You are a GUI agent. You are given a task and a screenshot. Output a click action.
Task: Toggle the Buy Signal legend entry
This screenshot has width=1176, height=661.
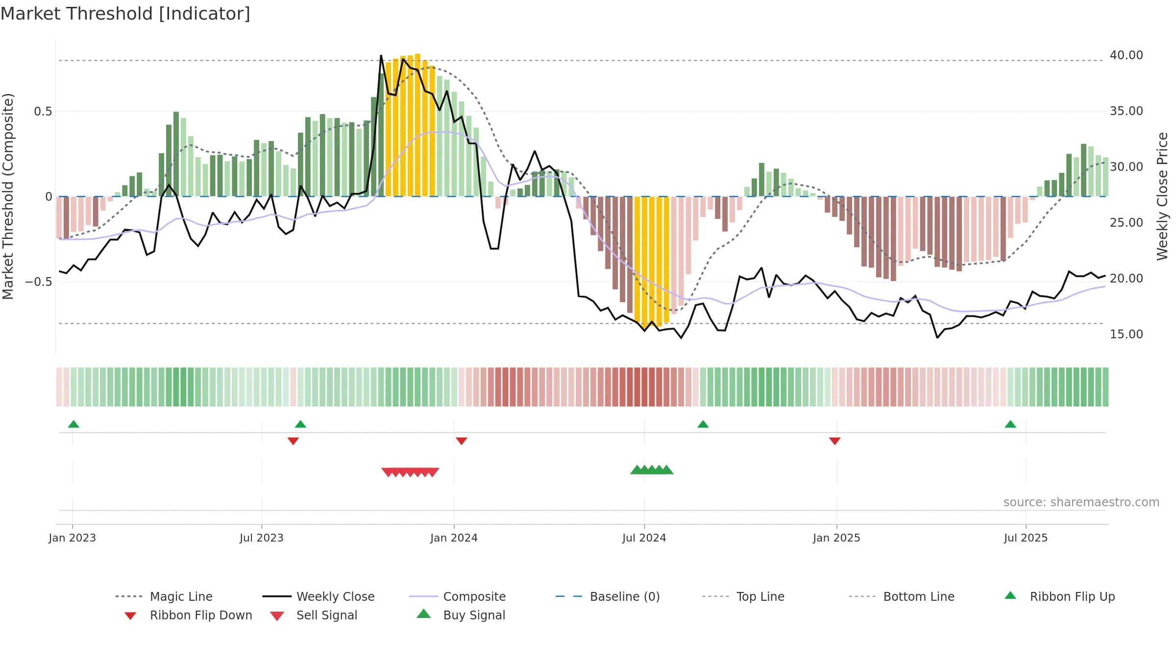click(x=461, y=615)
